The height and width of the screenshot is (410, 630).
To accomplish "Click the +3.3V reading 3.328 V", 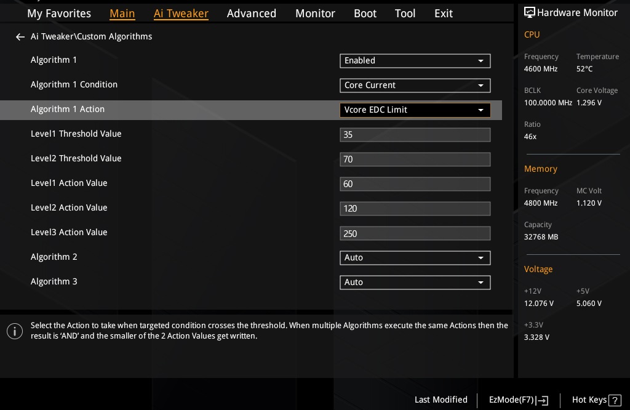I will pos(536,337).
